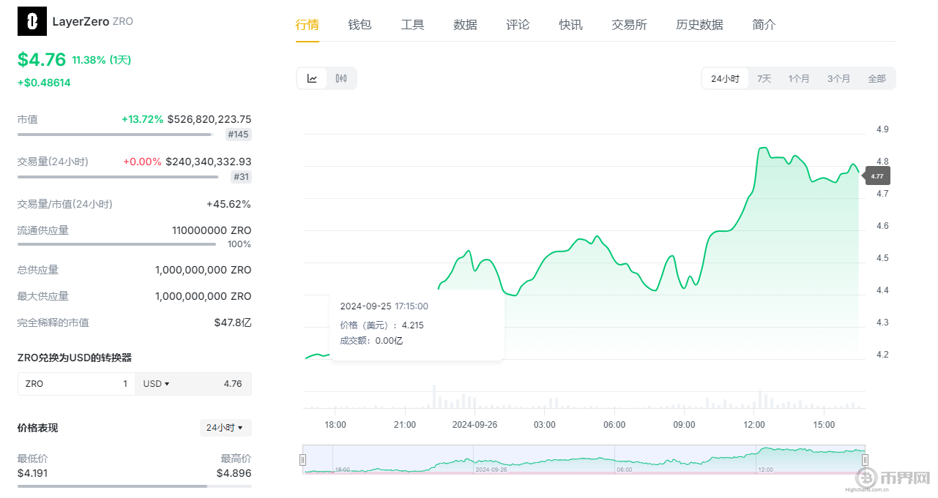Open the 简介 tab

[x=763, y=24]
